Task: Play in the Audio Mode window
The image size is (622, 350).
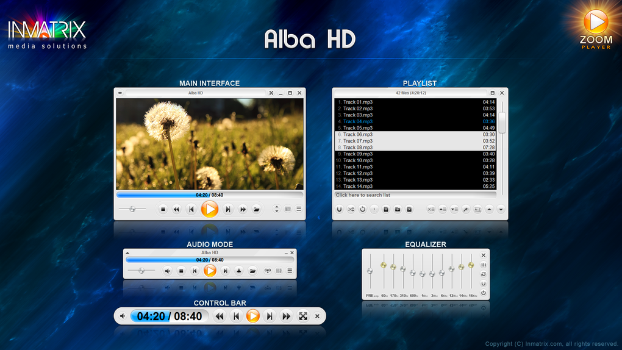Action: pos(210,271)
